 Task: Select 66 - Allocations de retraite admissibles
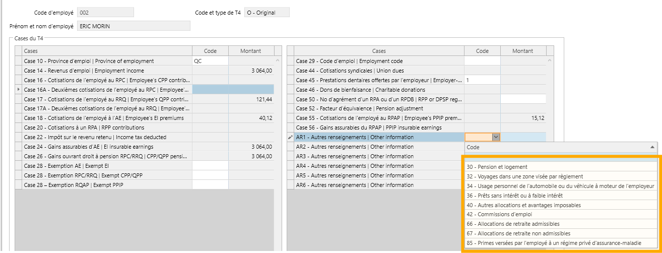[561, 224]
